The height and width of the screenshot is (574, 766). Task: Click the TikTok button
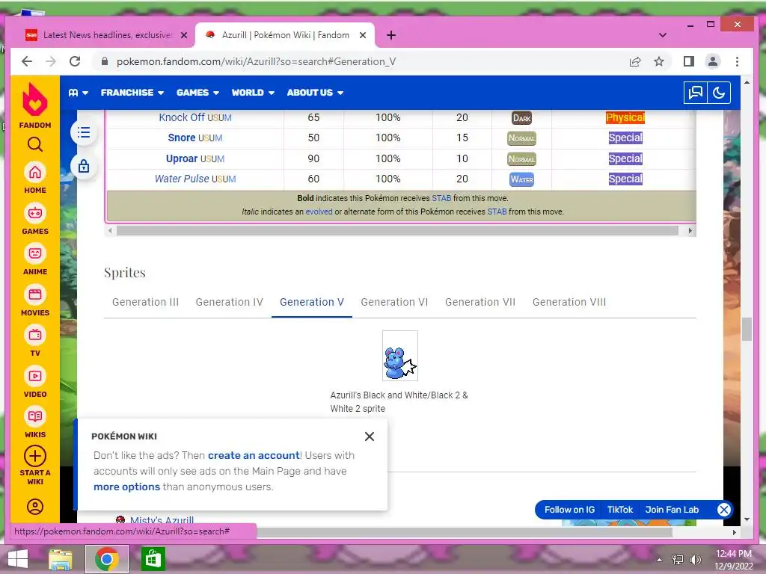[x=620, y=510]
